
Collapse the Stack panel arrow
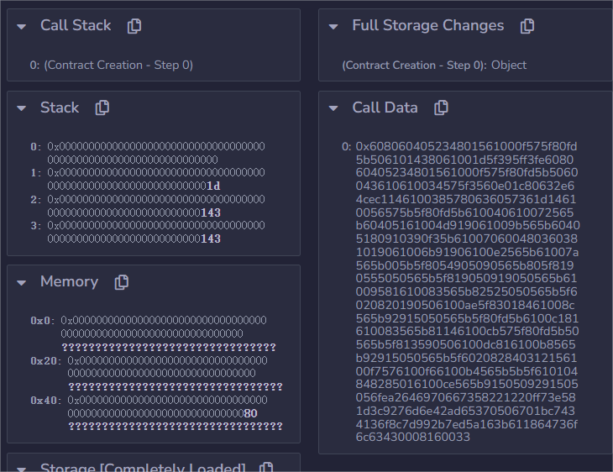pyautogui.click(x=23, y=108)
